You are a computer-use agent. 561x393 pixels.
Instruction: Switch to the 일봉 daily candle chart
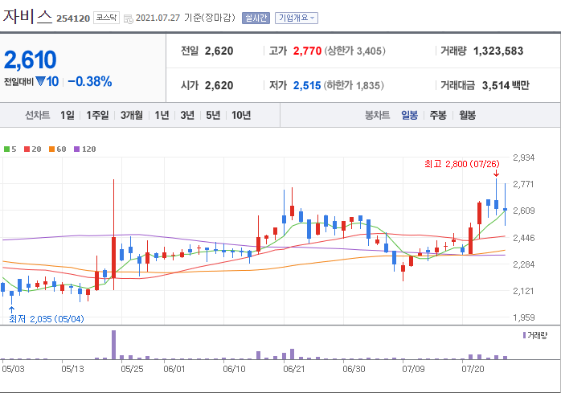pos(409,115)
